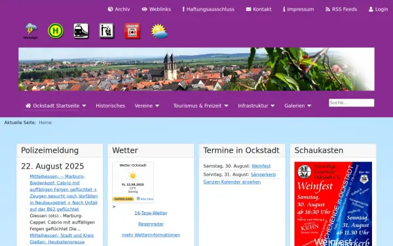Open the Weinfest poster in Schaukasten
This screenshot has width=393, height=246.
(x=333, y=204)
